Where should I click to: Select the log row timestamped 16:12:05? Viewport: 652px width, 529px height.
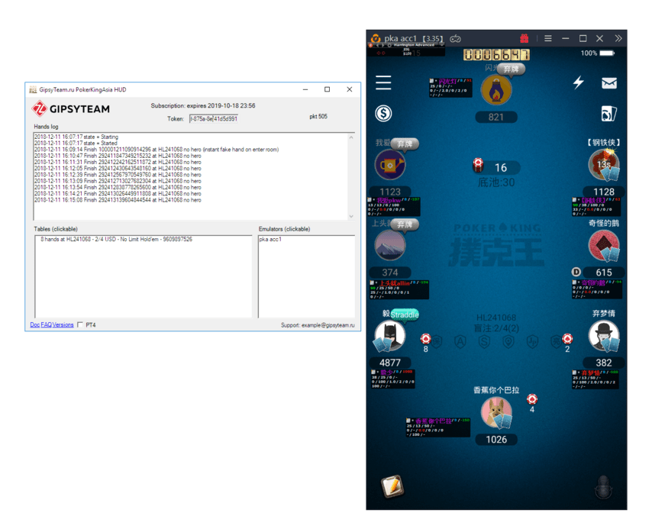(x=118, y=169)
